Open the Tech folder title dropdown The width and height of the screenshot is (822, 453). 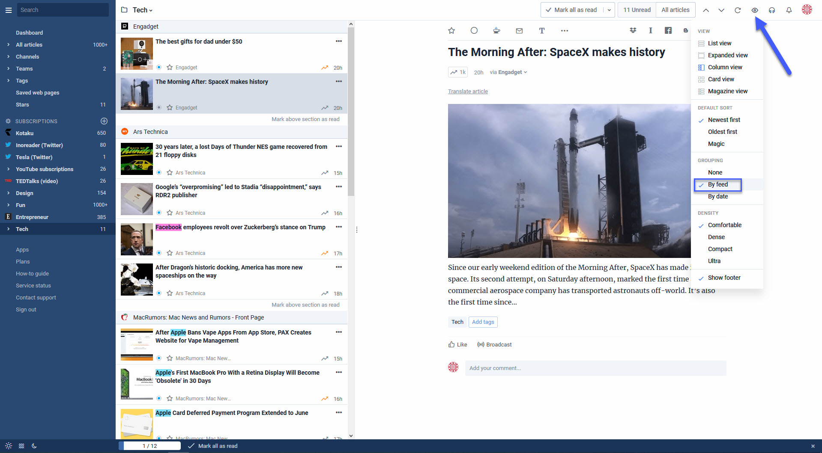coord(143,10)
